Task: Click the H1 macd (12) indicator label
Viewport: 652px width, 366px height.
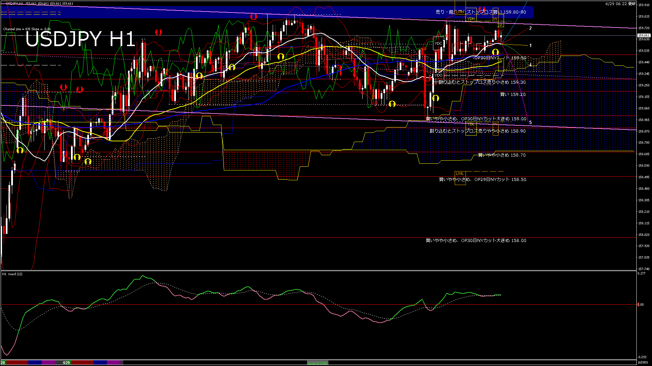Action: 12,274
